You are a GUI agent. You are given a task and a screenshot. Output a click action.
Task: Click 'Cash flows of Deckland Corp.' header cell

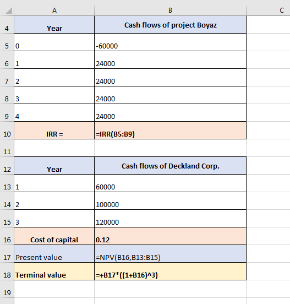point(170,166)
